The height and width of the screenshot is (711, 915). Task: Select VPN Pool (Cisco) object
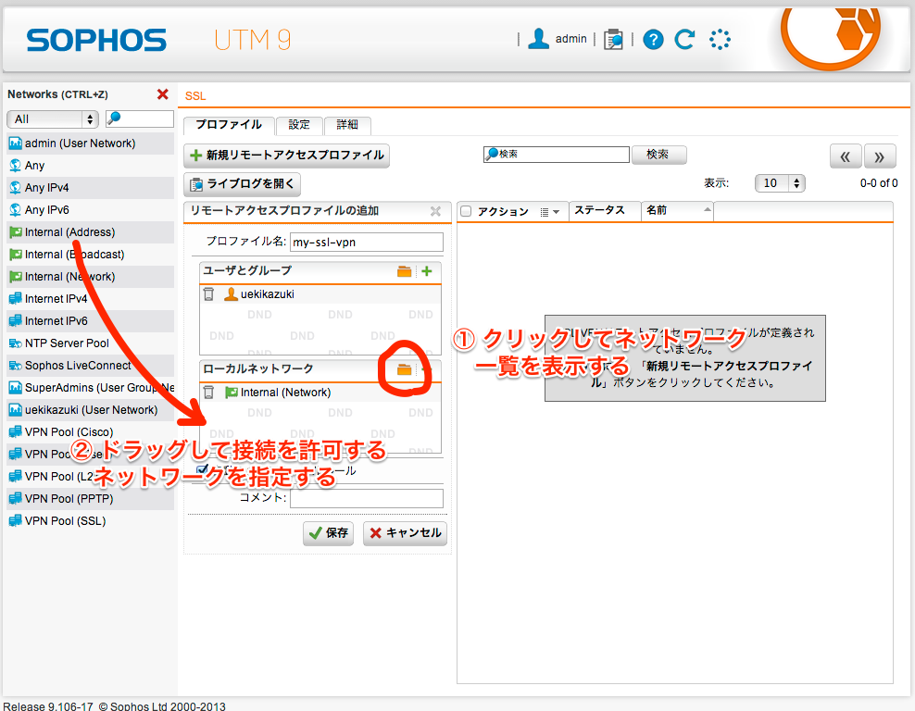click(91, 432)
